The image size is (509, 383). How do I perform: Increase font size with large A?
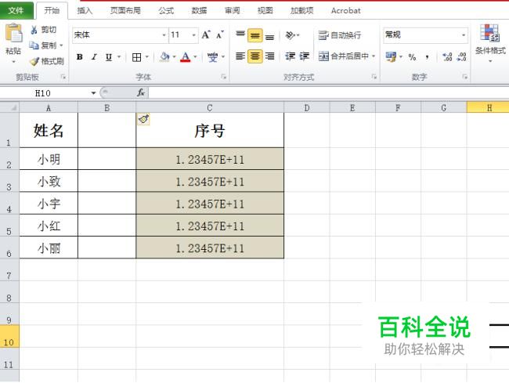(206, 34)
